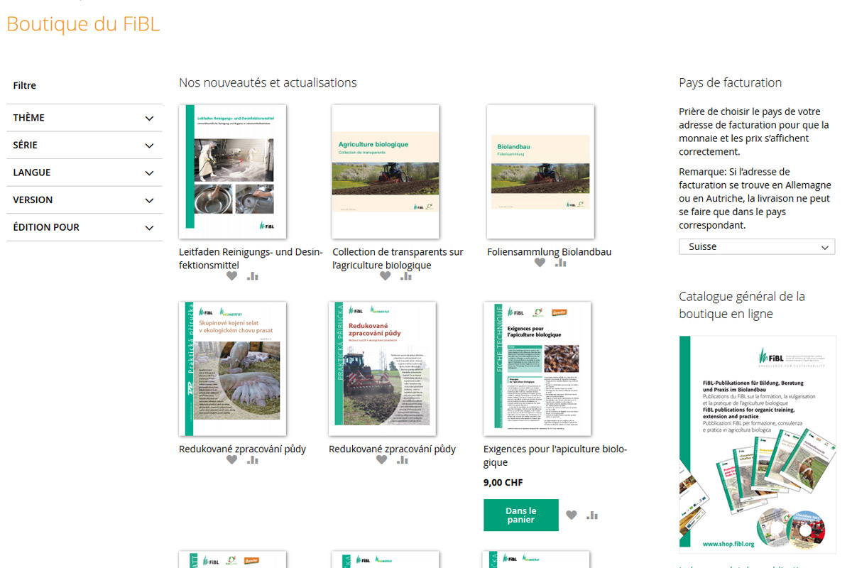Add Leitfaden Reinigungs- und Desinfektionsmittel to wishlist heart
Image resolution: width=852 pixels, height=568 pixels.
231,276
